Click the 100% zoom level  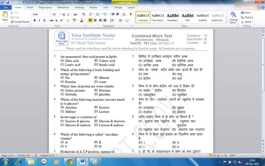coord(232,155)
